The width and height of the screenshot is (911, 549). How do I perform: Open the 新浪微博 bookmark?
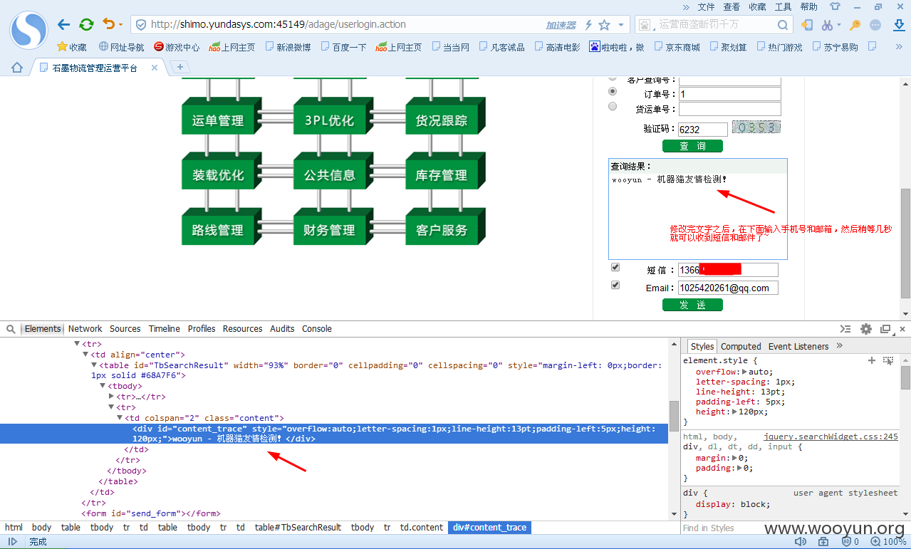[288, 47]
